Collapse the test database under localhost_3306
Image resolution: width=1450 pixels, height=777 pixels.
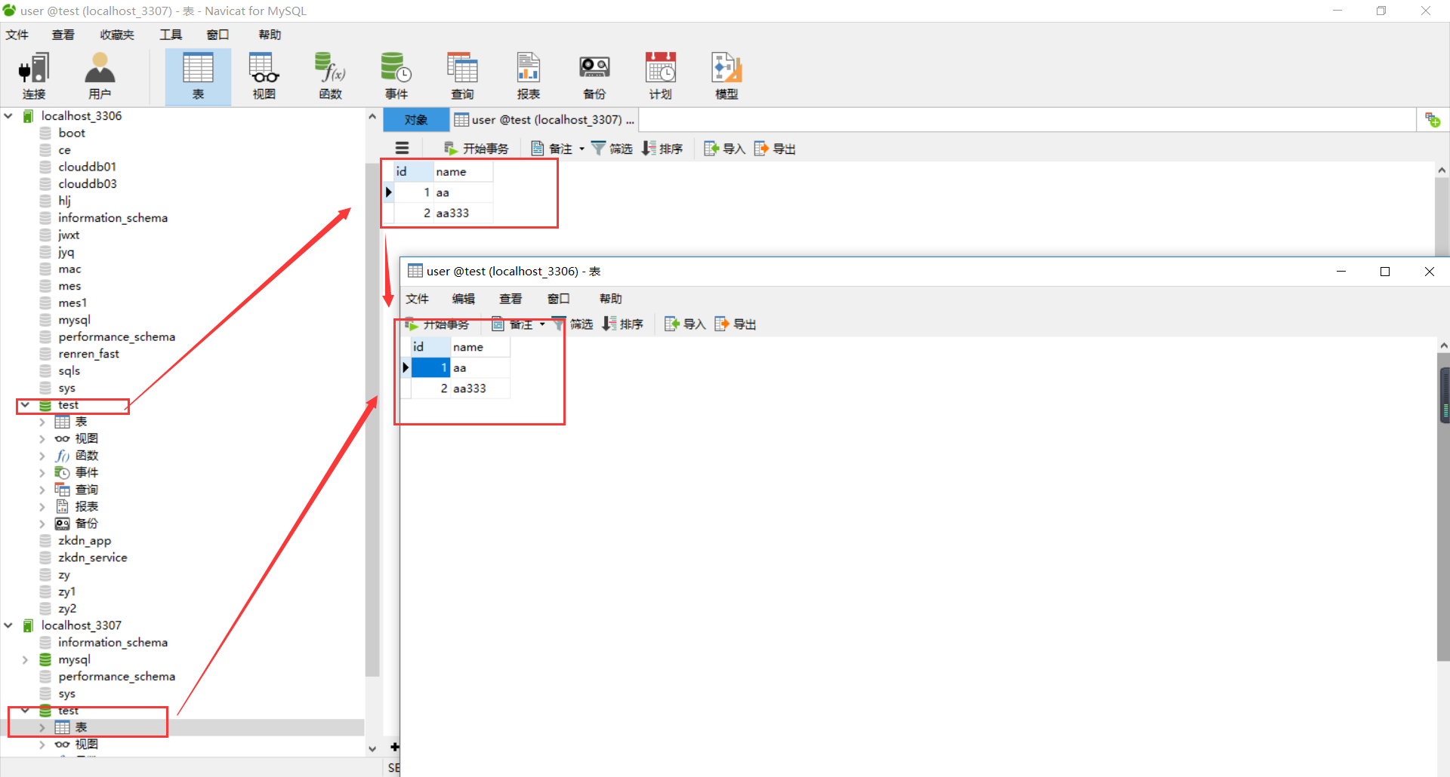point(26,405)
